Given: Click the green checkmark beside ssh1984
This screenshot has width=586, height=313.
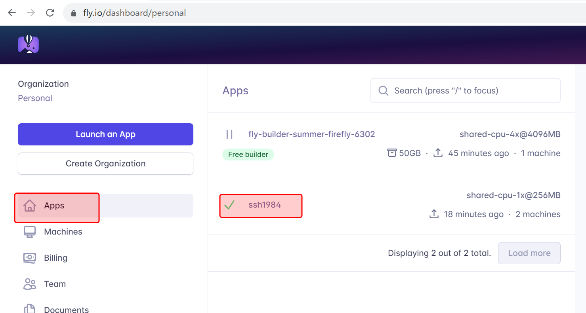Looking at the screenshot, I should tap(229, 205).
